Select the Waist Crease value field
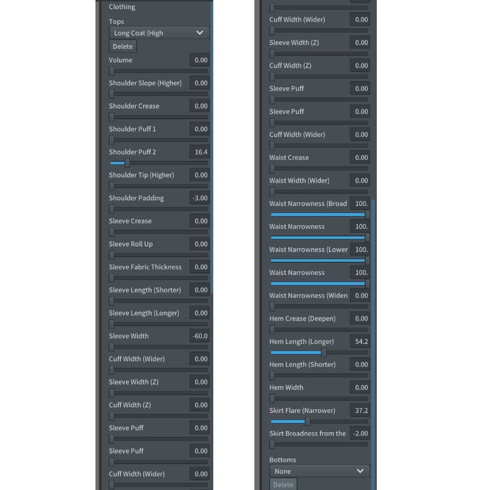Viewport: 488px width, 490px height. [360, 158]
